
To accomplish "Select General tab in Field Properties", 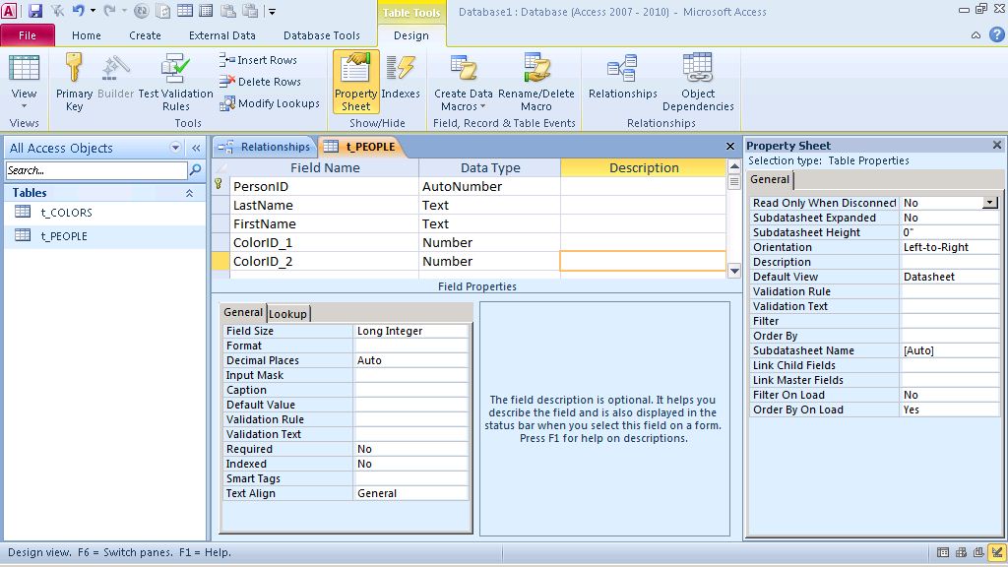I will point(243,312).
